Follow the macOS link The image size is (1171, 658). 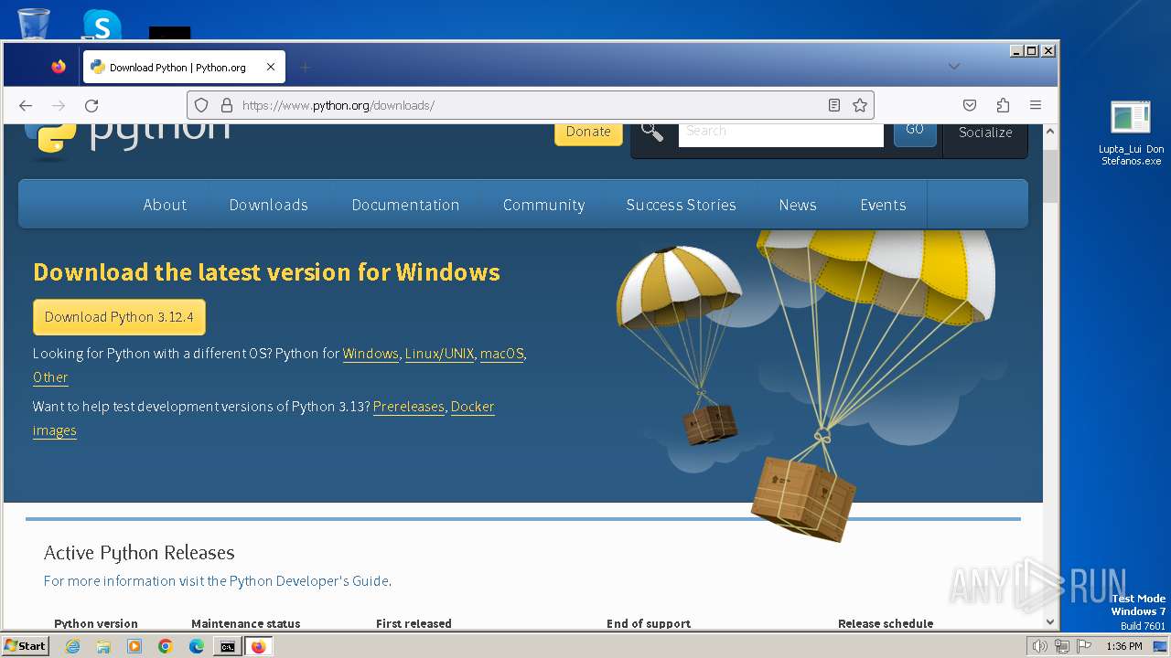coord(502,354)
